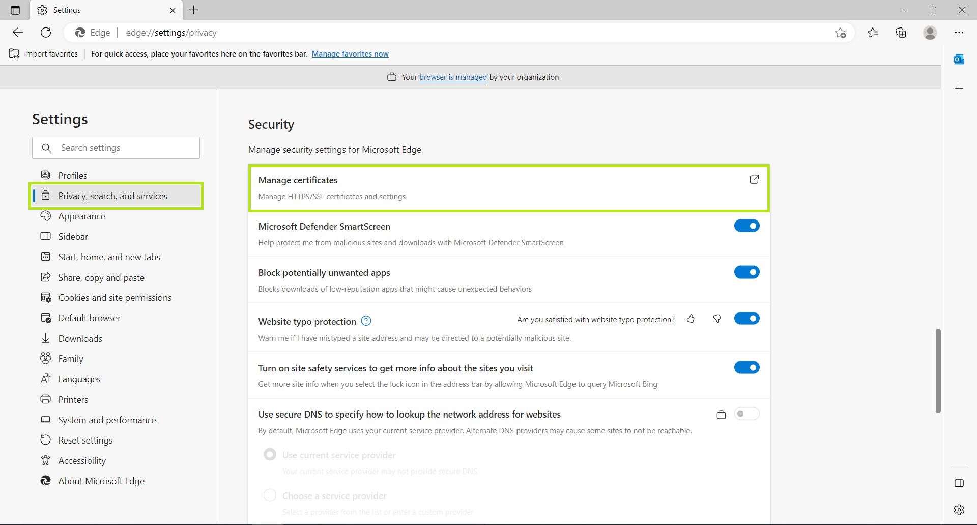
Task: Open System and performance settings
Action: point(116,420)
